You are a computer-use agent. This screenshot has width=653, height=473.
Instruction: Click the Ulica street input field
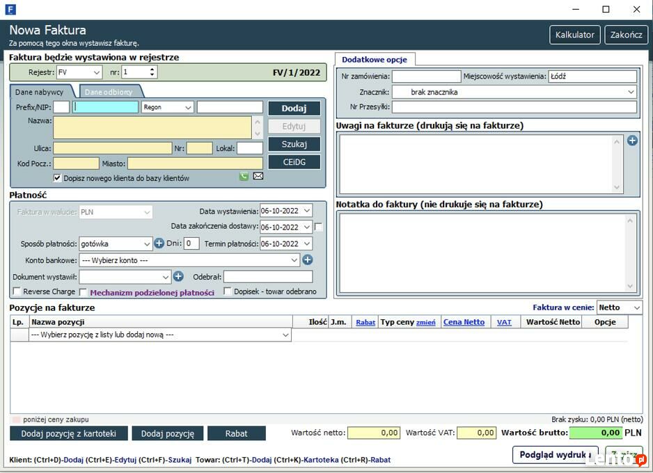click(113, 148)
